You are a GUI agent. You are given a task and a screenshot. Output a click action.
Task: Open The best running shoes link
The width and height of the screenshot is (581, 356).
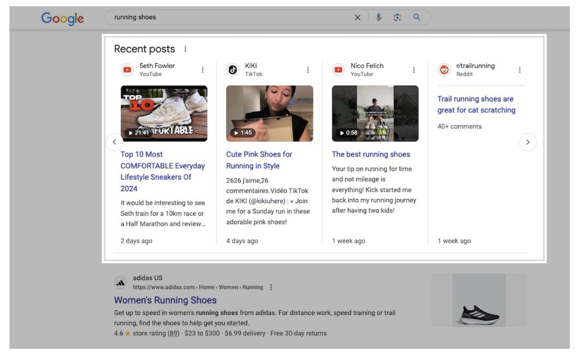[x=371, y=154]
